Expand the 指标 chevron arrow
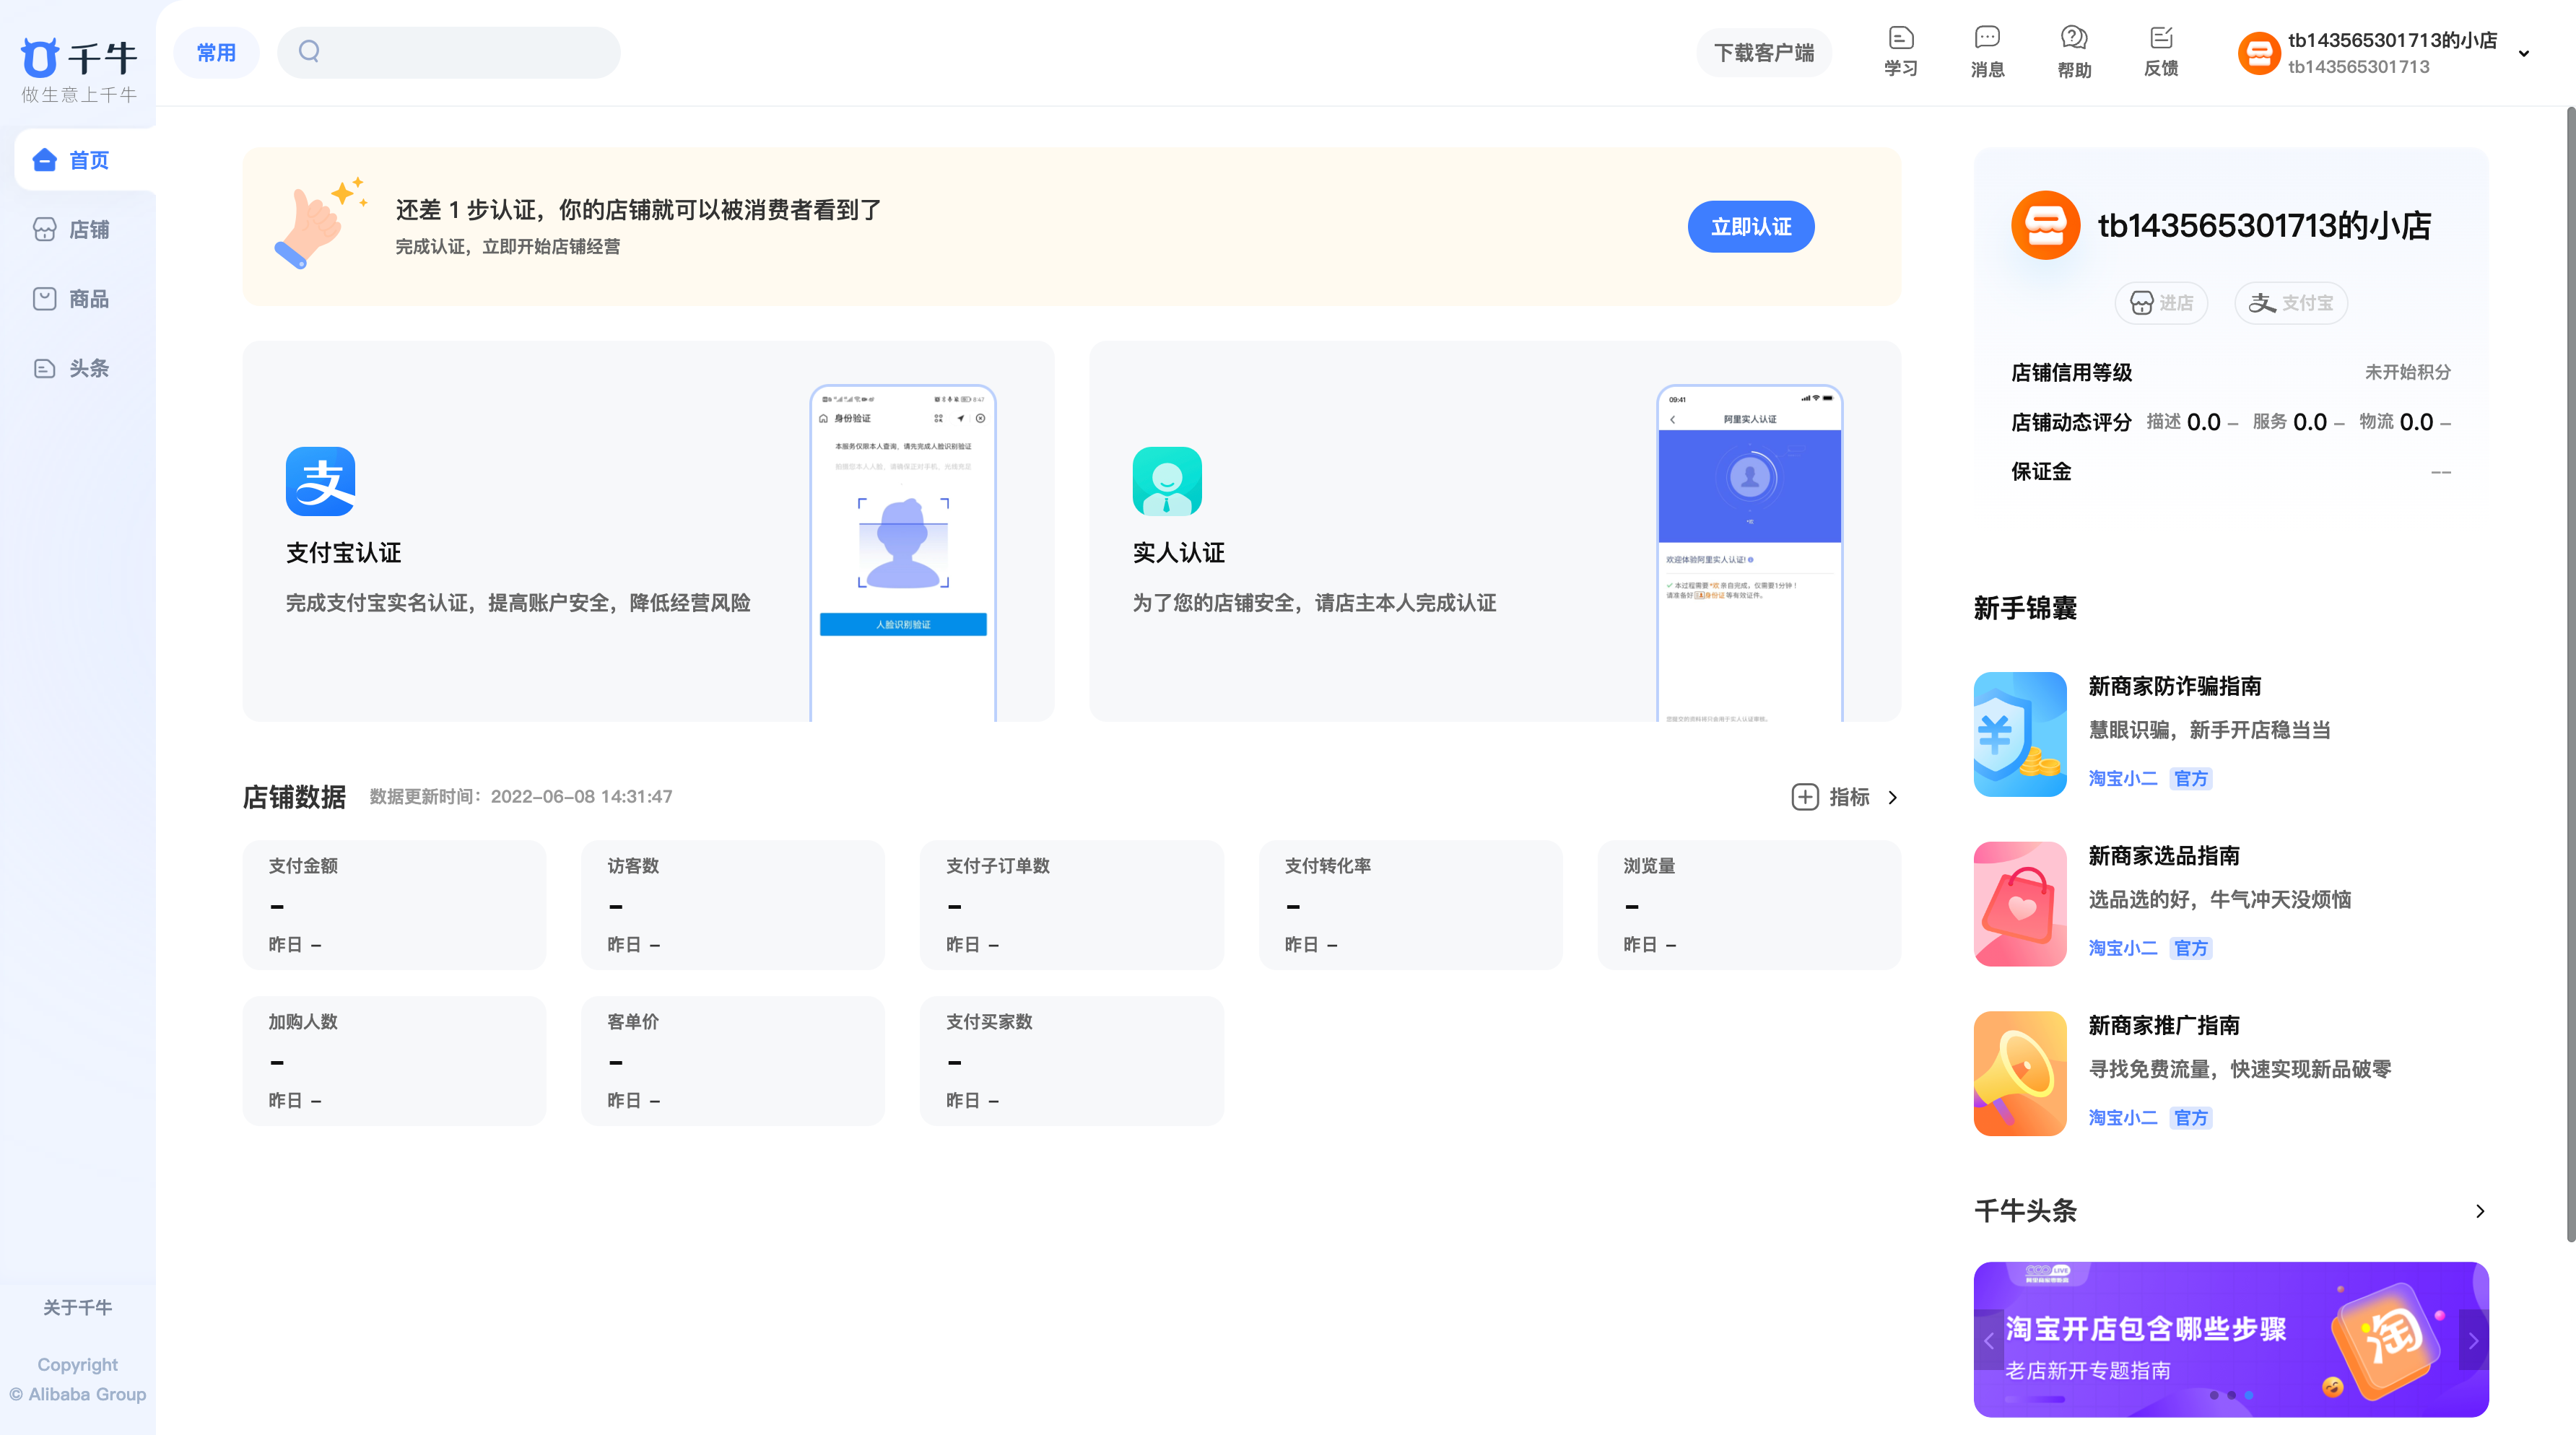Viewport: 2576px width, 1435px height. coord(1892,797)
